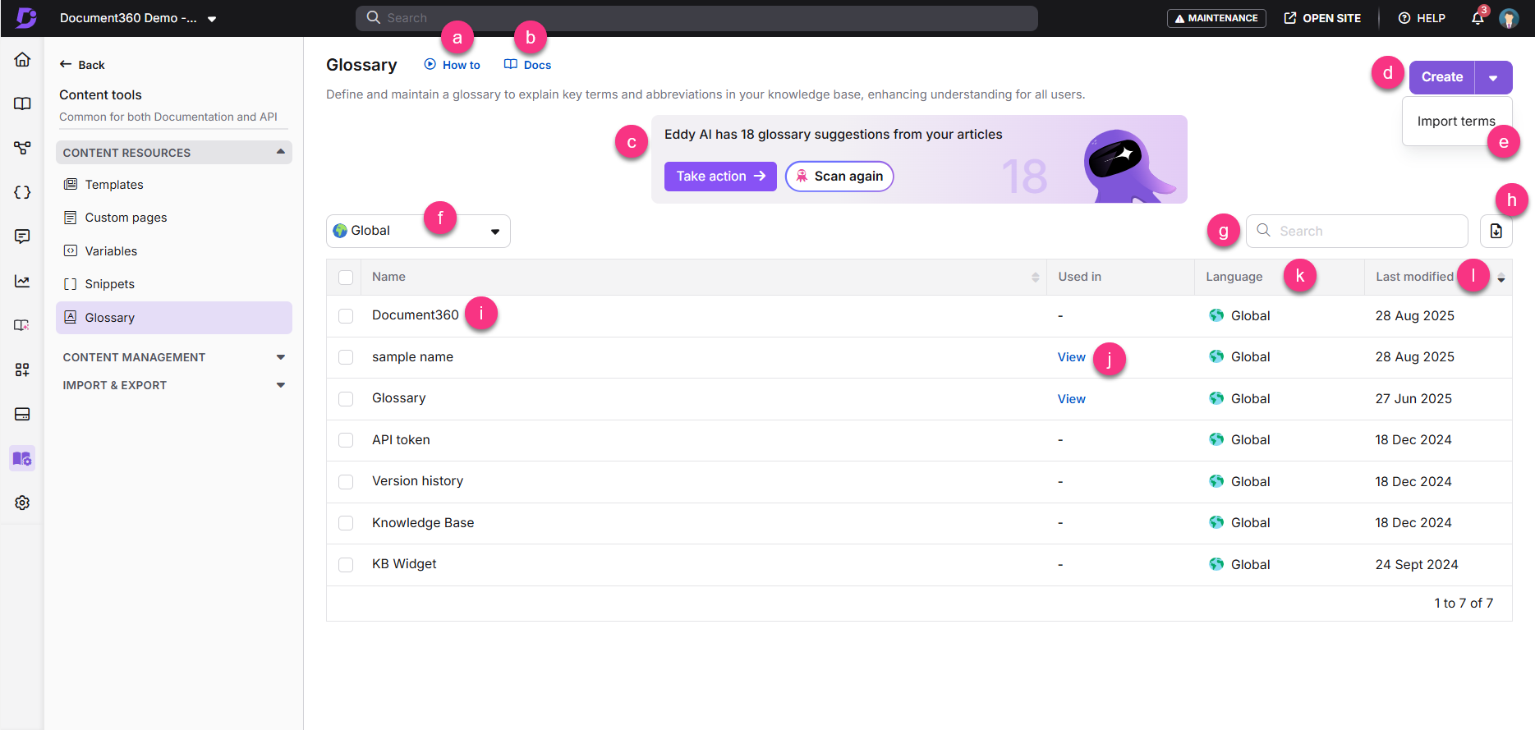Click the Back arrow in sidebar
This screenshot has height=730, width=1535.
66,64
